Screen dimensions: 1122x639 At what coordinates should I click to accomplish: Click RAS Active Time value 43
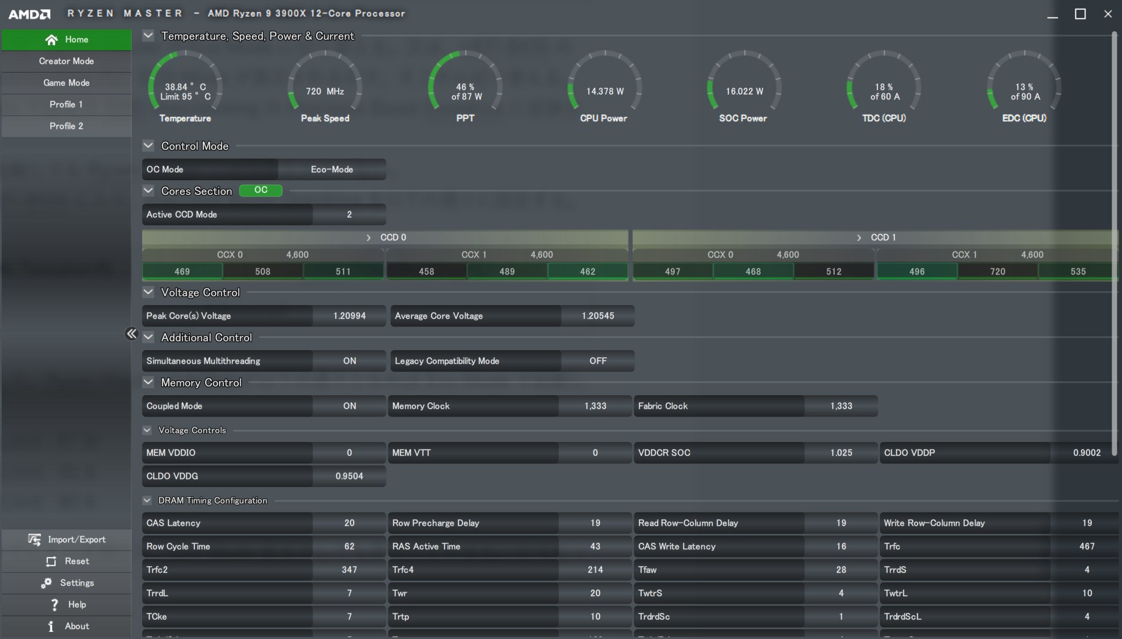point(595,547)
